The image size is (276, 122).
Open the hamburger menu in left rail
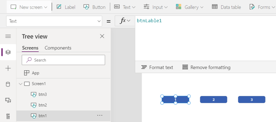click(x=8, y=36)
